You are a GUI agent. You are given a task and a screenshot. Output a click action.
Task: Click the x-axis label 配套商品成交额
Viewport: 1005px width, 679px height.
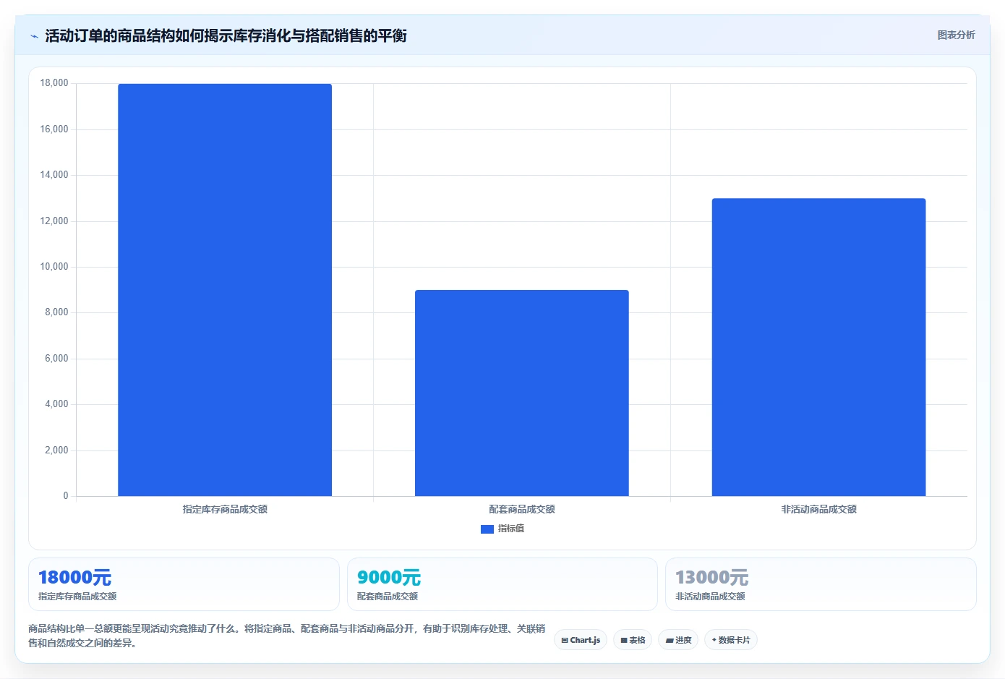click(x=522, y=509)
